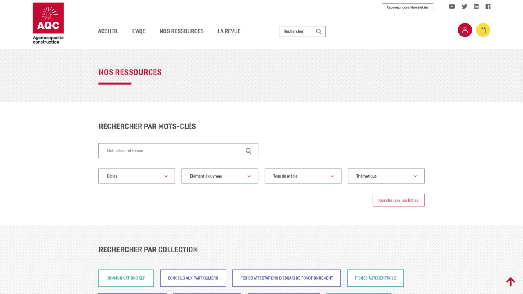The height and width of the screenshot is (294, 523).
Task: Click the keyword search magnifier icon
Action: 248,151
